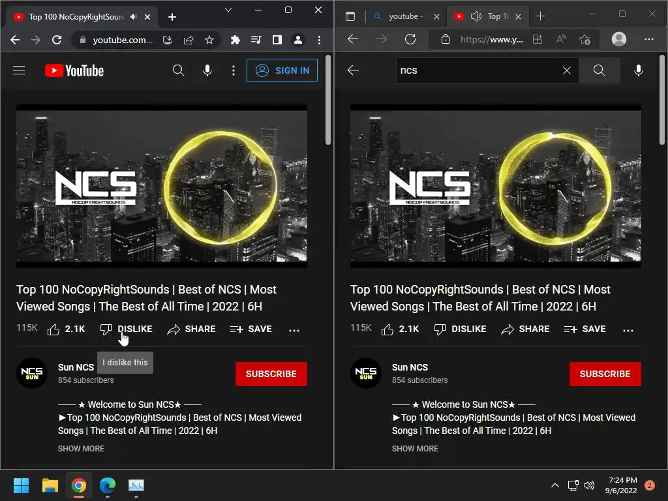Show hidden tray icons chevron

click(x=554, y=485)
